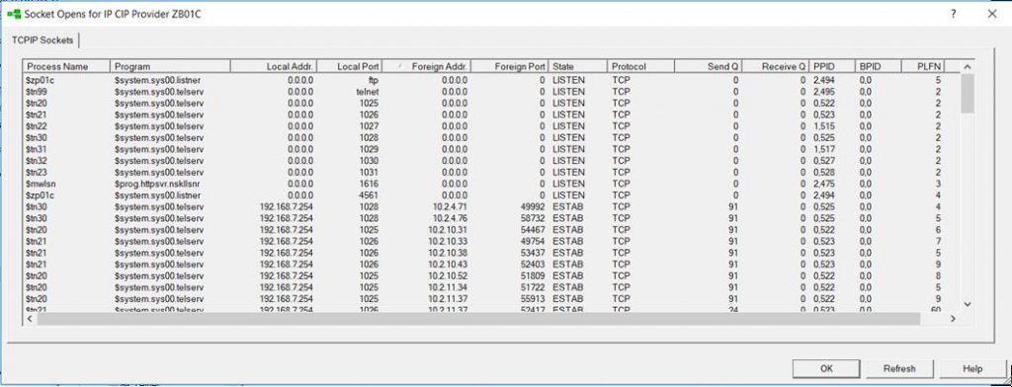
Task: Sort by Process Name column header
Action: coord(67,66)
